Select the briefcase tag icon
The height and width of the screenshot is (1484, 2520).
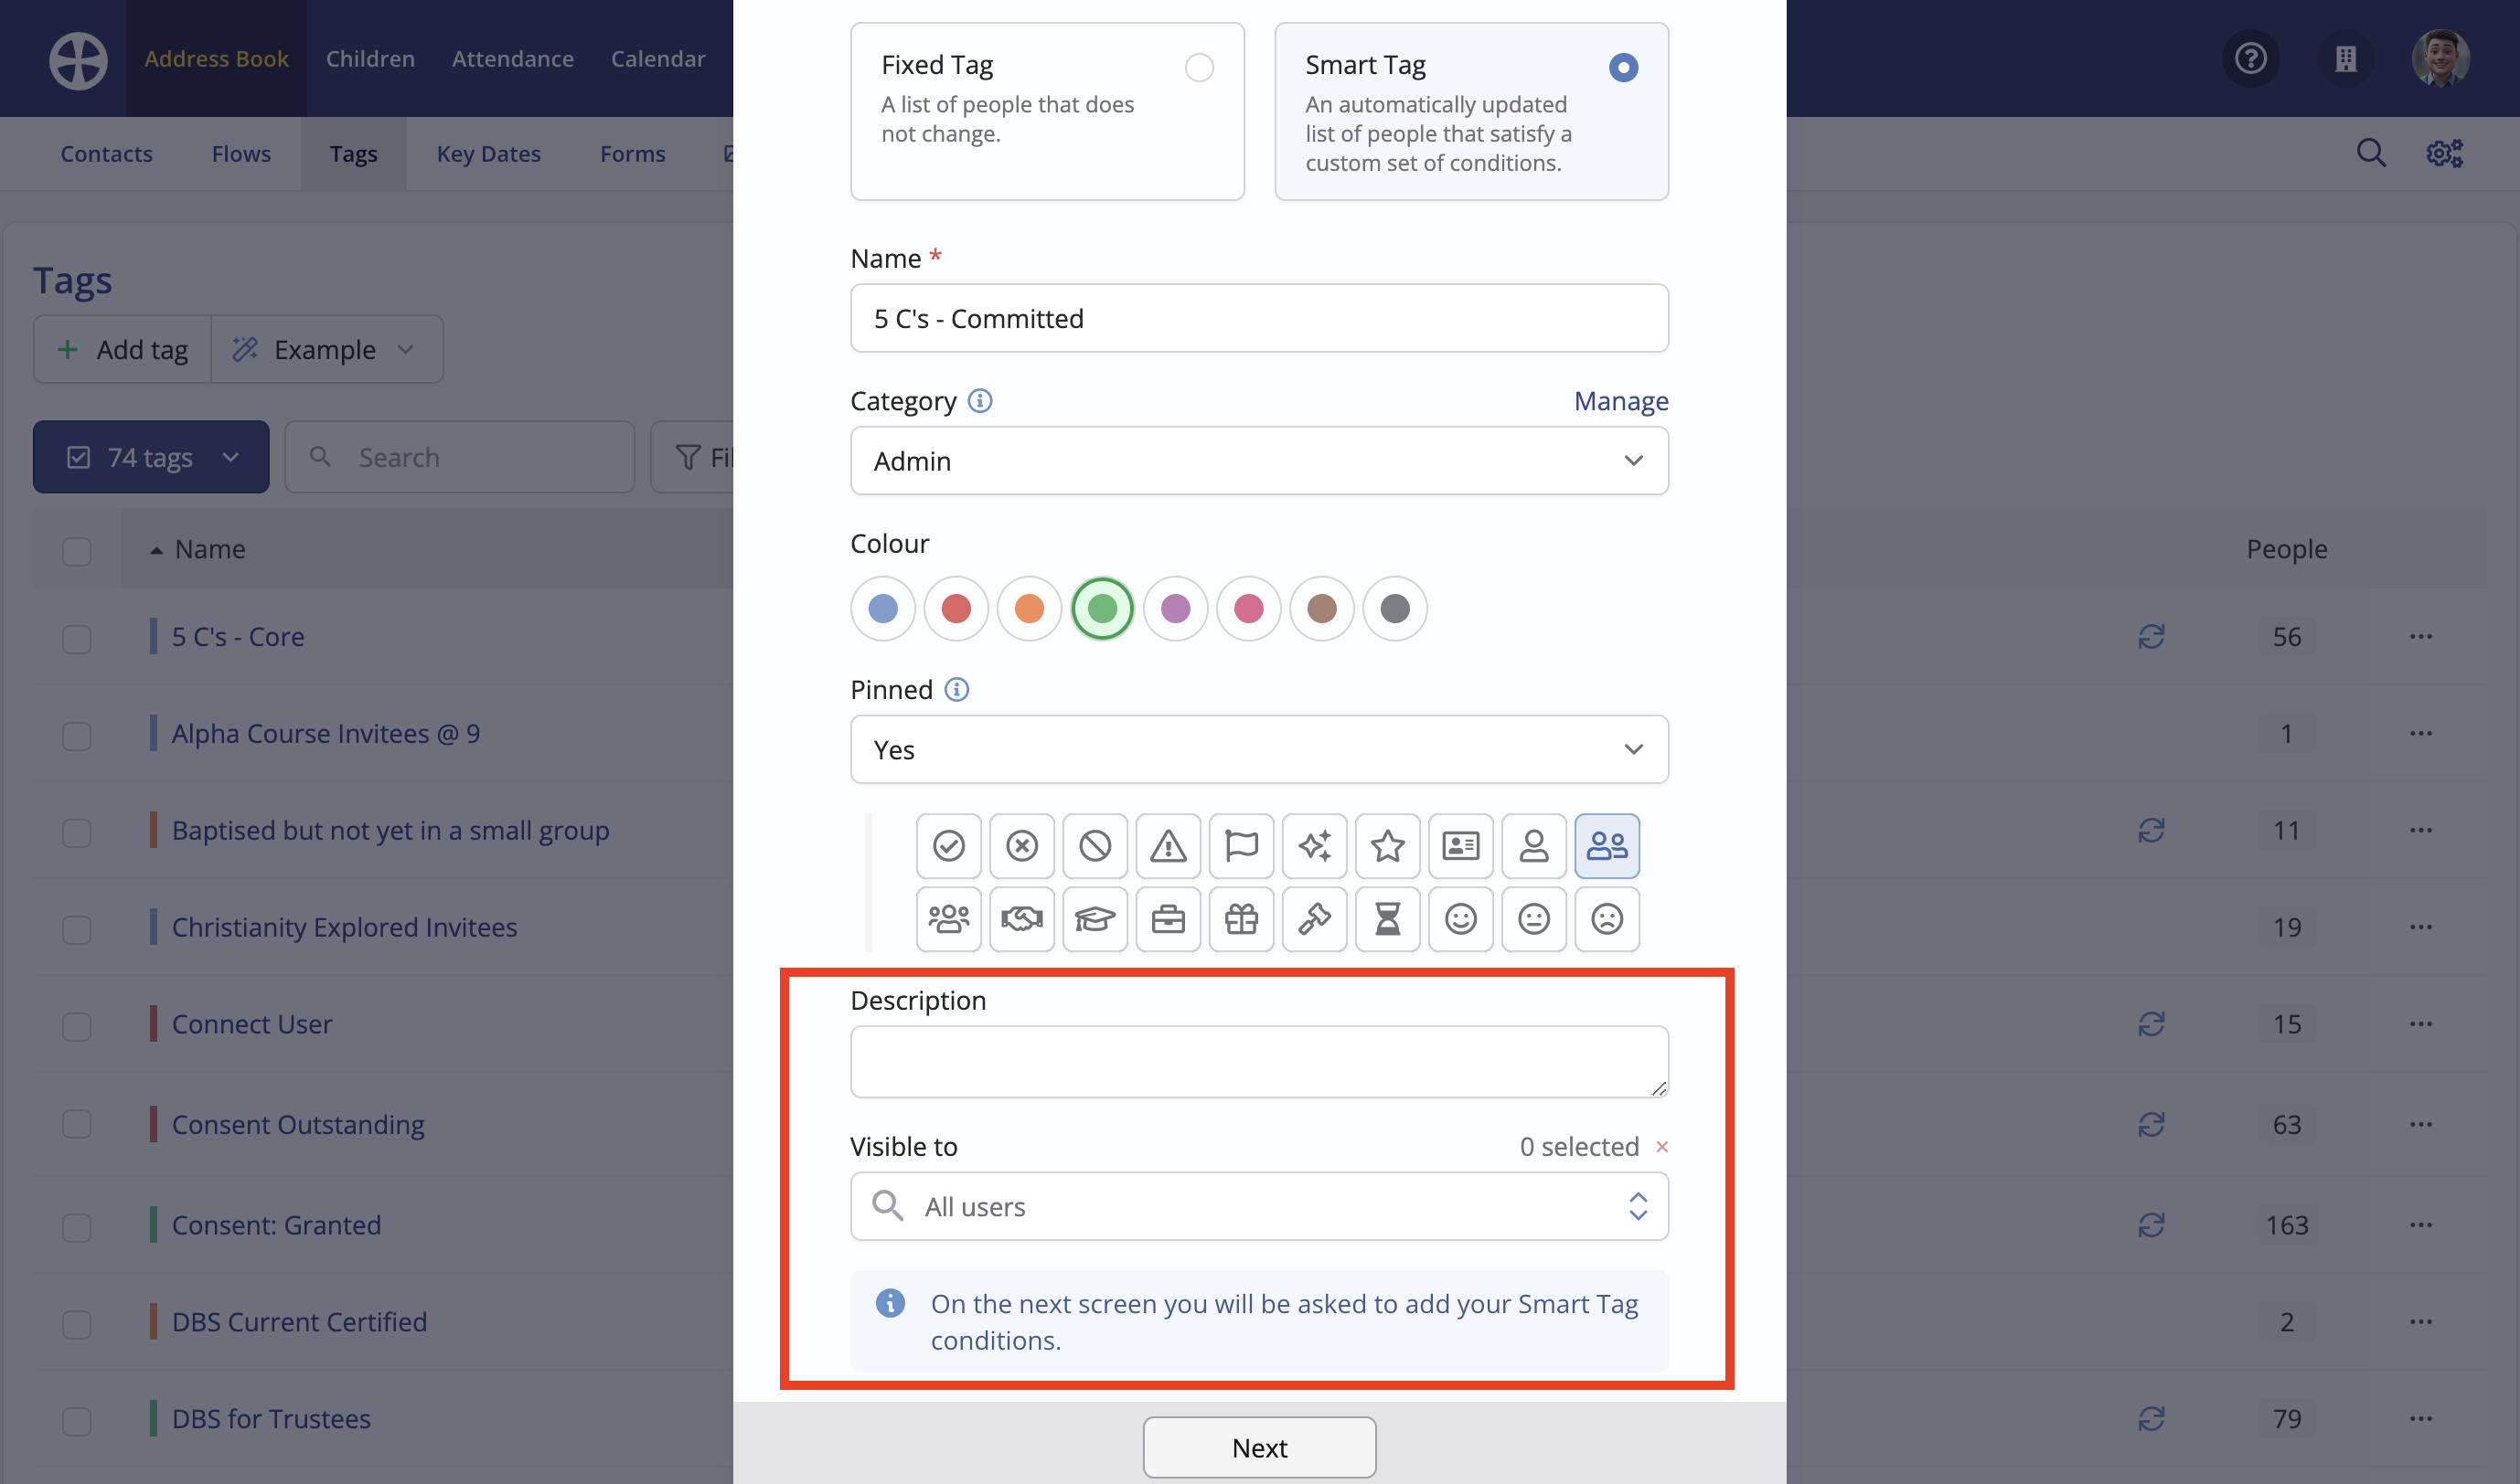[1168, 919]
